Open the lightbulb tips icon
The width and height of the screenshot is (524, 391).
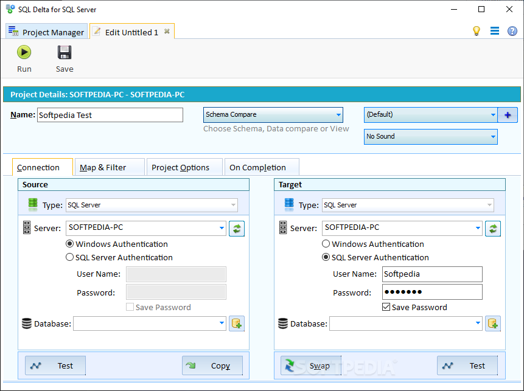point(477,31)
